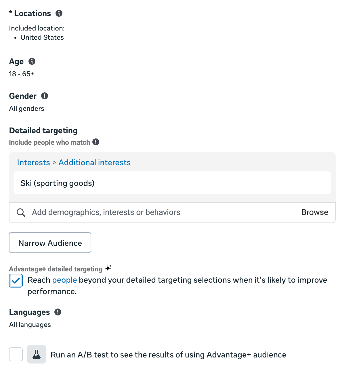
Task: Uncheck the Advantage+ detailed targeting checkbox
Action: click(16, 281)
